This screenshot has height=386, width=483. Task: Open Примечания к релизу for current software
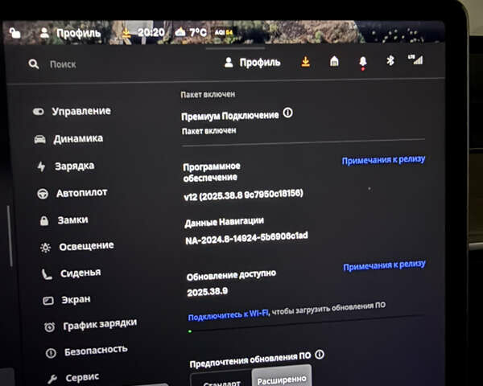(383, 160)
